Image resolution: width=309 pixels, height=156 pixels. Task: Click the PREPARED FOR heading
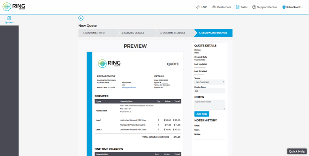106,76
